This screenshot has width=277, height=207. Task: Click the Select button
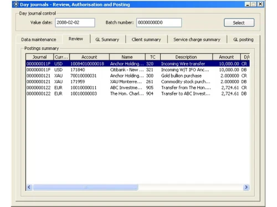coord(239,23)
